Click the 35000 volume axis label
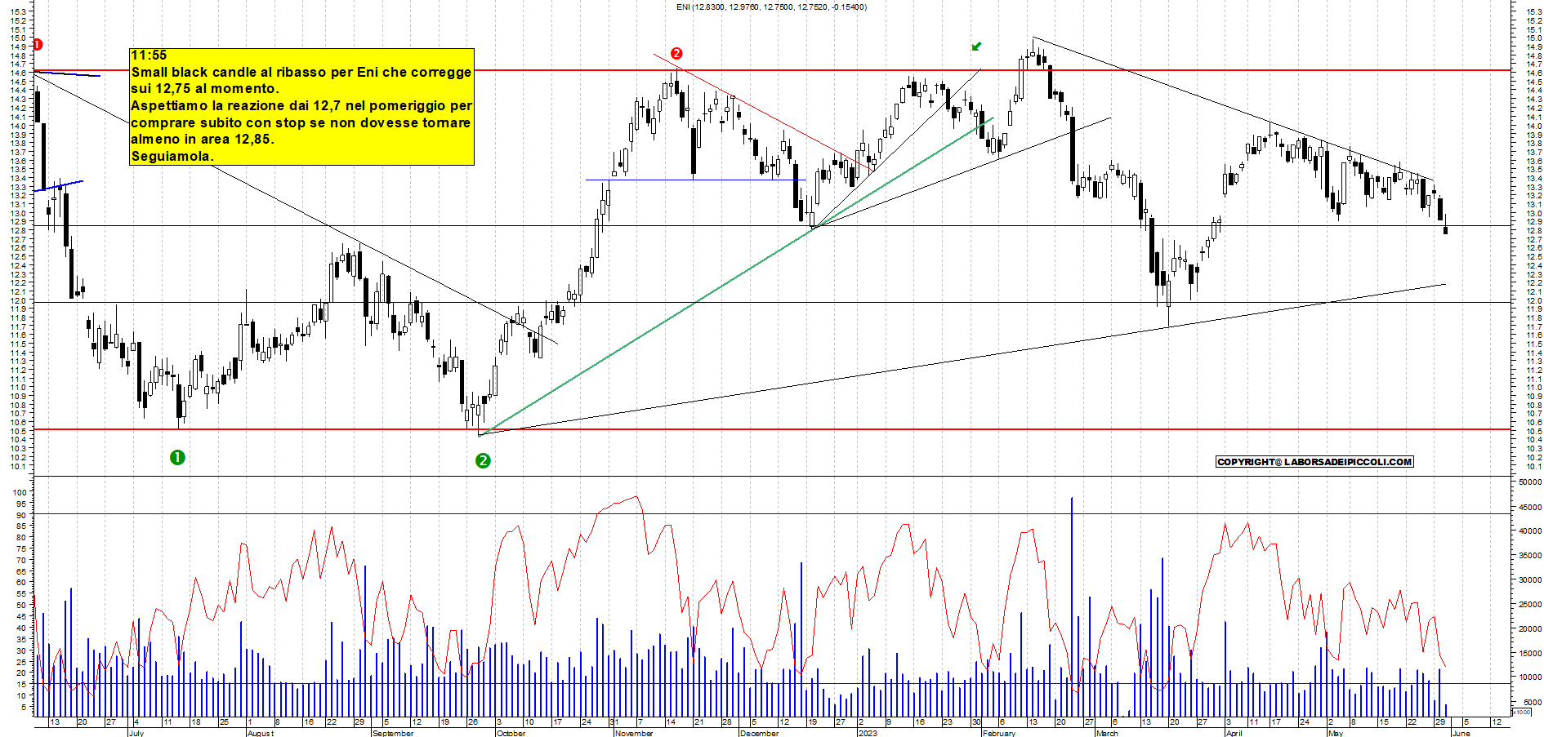The height and width of the screenshot is (737, 1544). coord(1530,555)
